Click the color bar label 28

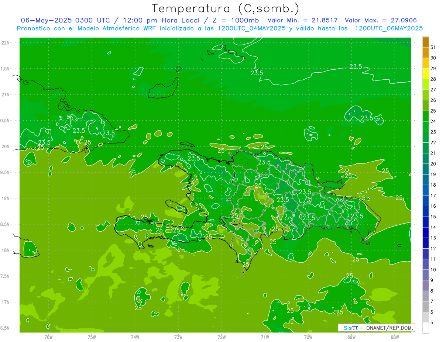point(433,79)
